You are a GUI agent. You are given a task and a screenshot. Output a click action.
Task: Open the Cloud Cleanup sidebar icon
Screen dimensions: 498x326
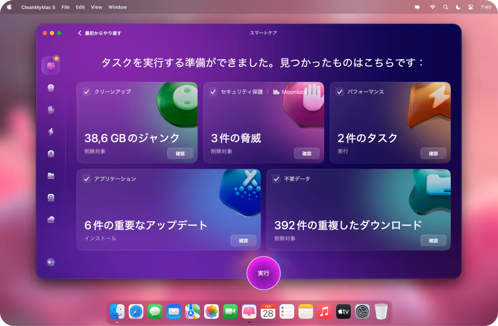pyautogui.click(x=51, y=220)
